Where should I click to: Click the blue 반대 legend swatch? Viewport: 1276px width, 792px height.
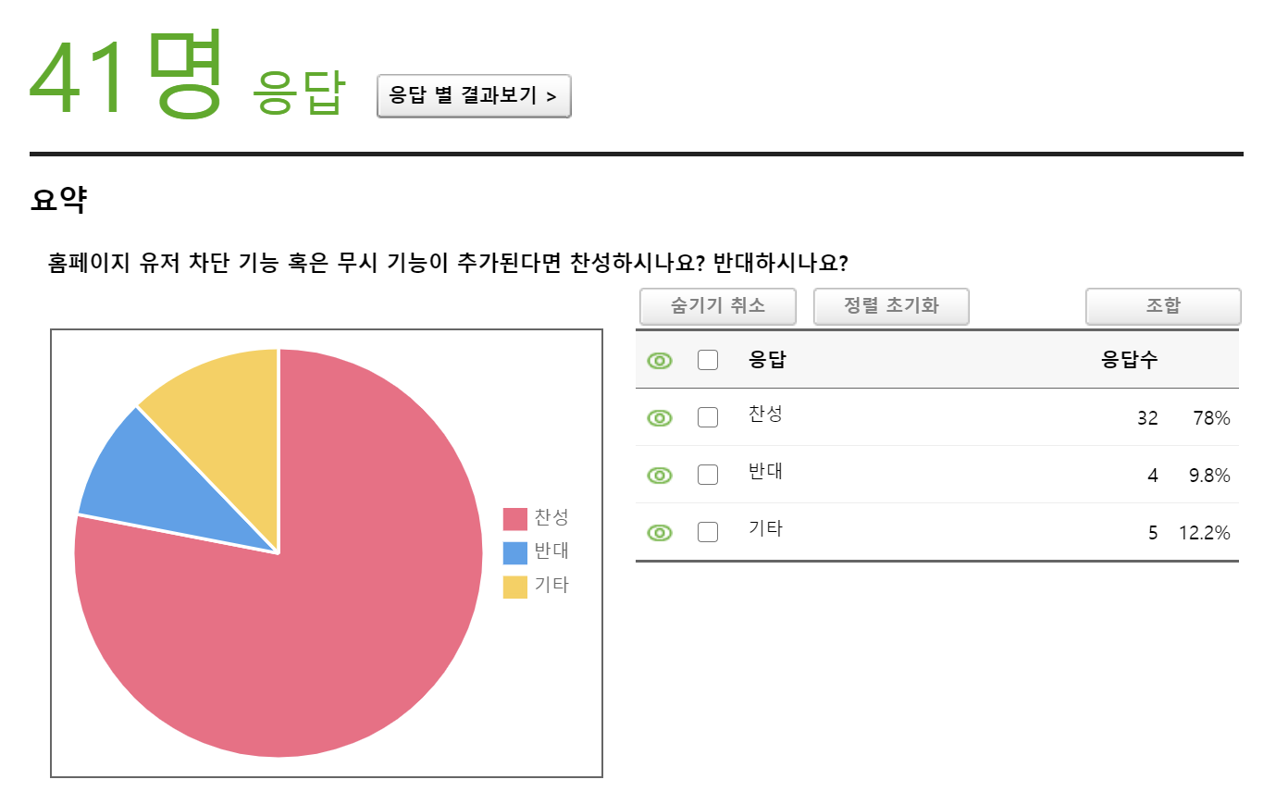[x=515, y=552]
